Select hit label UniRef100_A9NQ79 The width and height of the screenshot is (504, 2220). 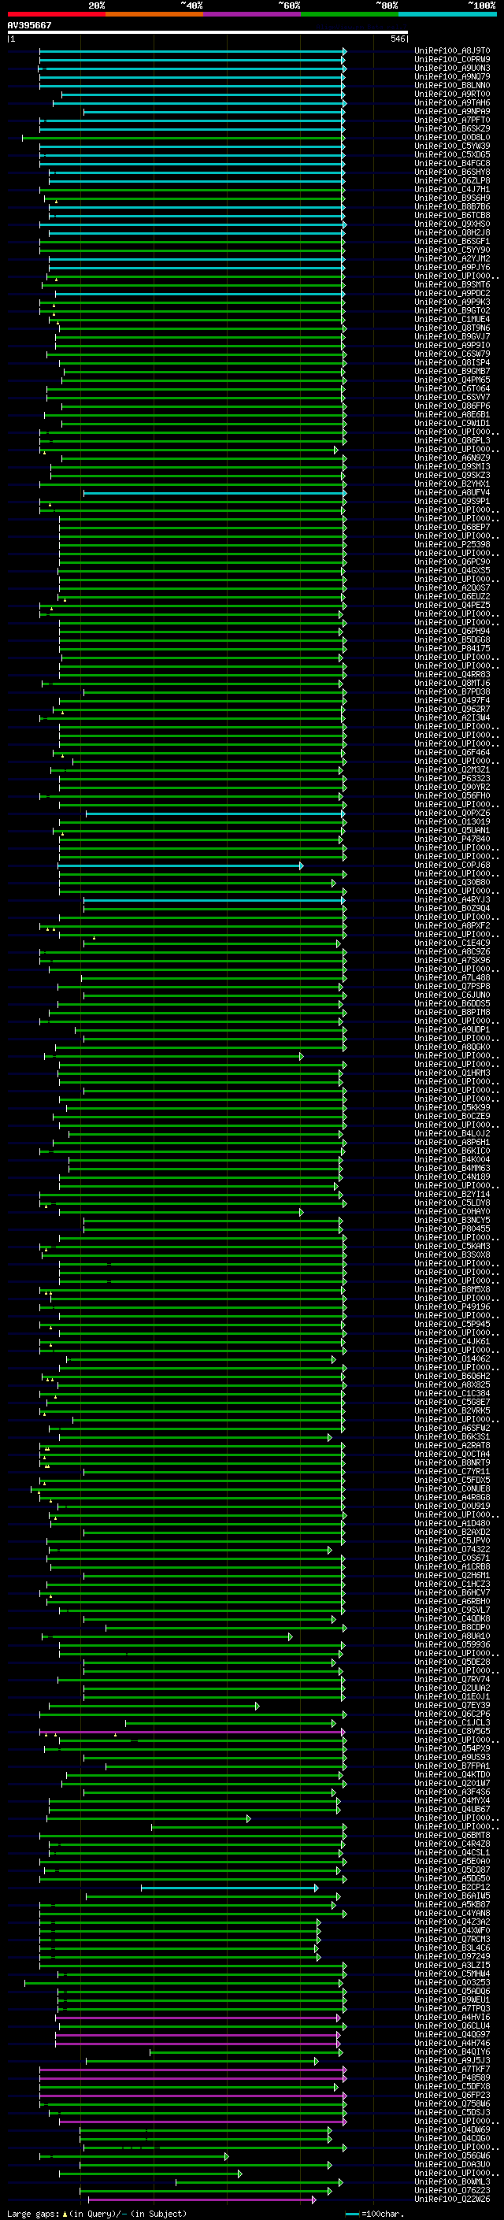point(452,76)
